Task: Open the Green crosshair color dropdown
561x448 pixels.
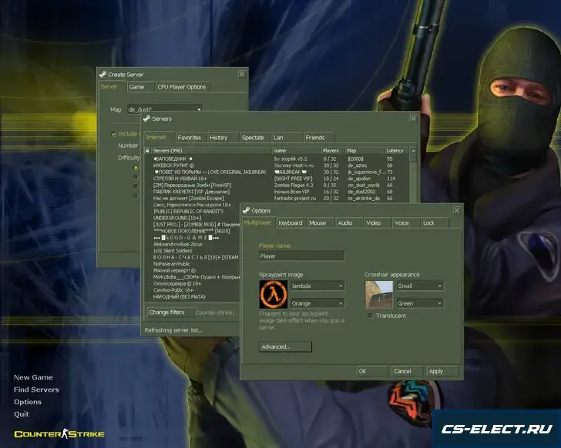Action: click(x=420, y=303)
